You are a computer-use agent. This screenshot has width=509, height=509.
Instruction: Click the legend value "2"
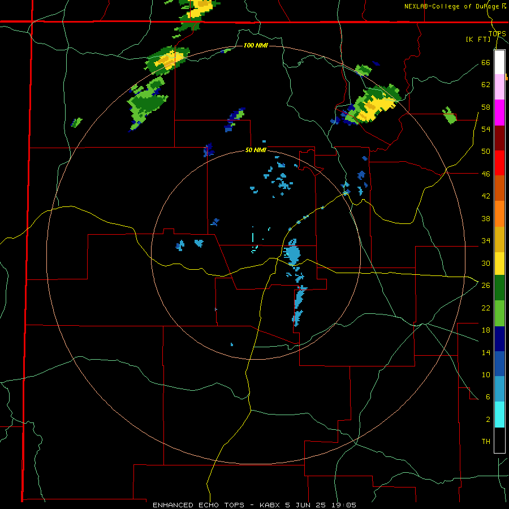pos(488,419)
